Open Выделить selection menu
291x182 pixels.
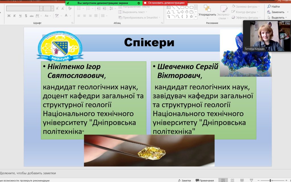coord(277,18)
